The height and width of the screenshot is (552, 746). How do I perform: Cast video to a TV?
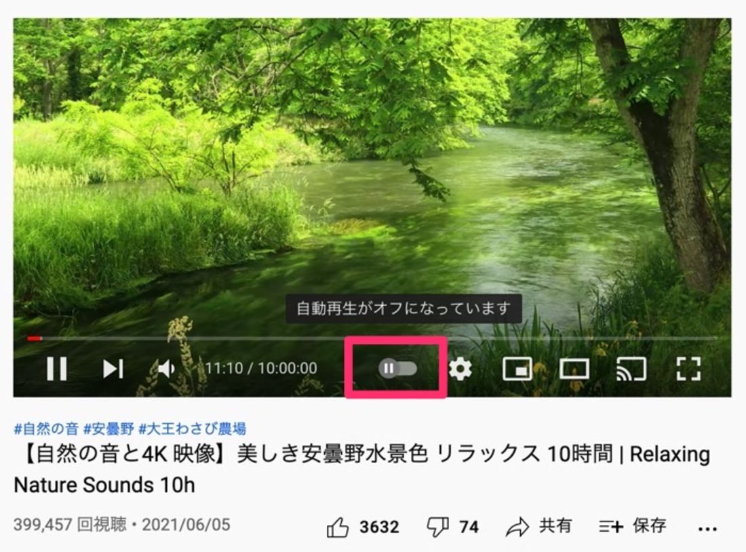tap(631, 369)
